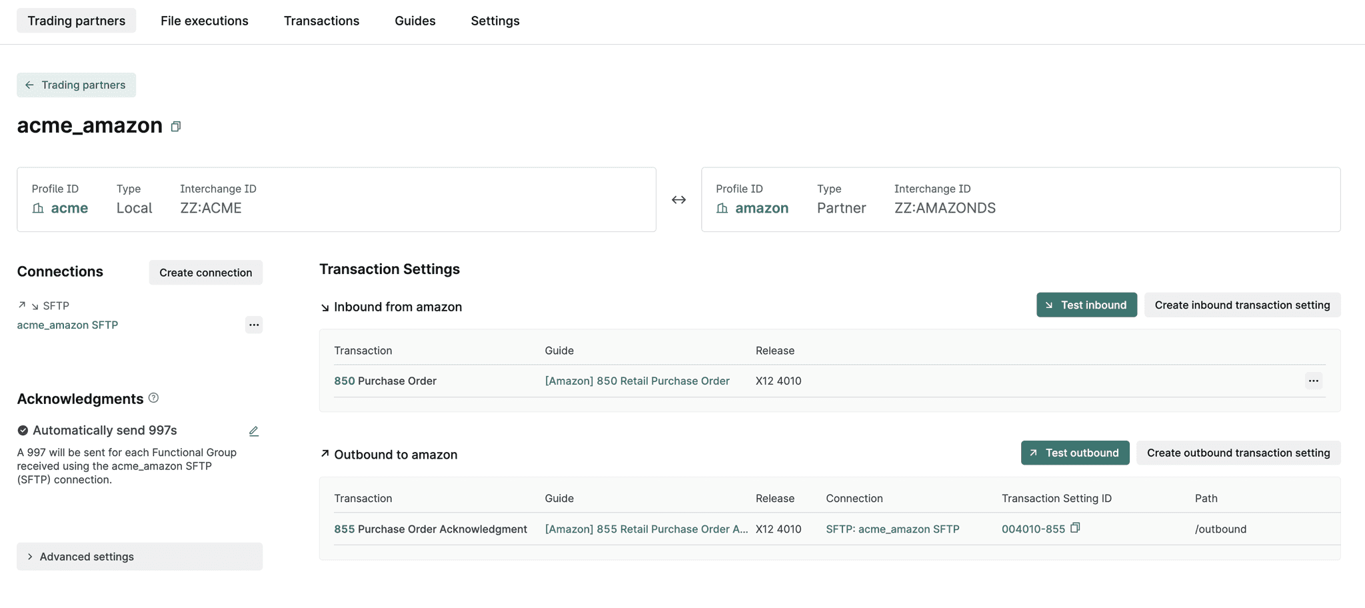Image resolution: width=1365 pixels, height=608 pixels.
Task: Open the Amazon 850 Retail Purchase Order guide
Action: point(637,381)
